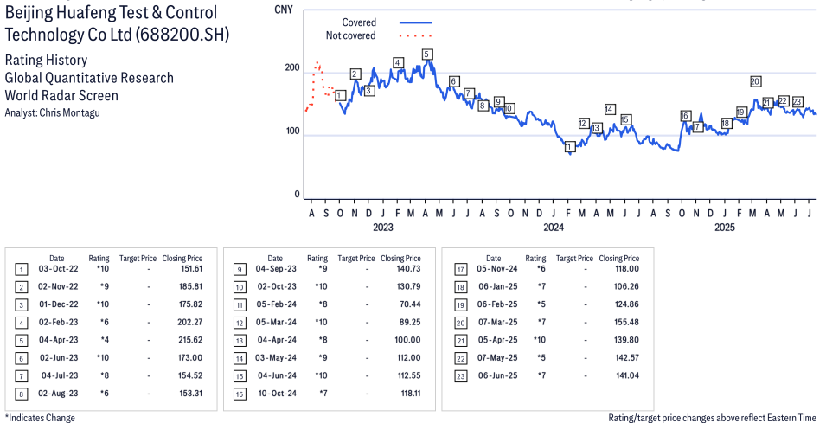Viewport: 826px width, 423px height.
Task: Click the date 05-Feb-24 in the table
Action: point(276,304)
